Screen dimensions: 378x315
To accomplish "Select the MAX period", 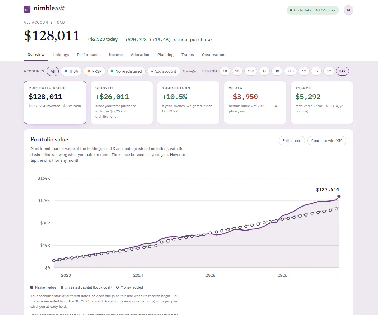I will point(342,71).
